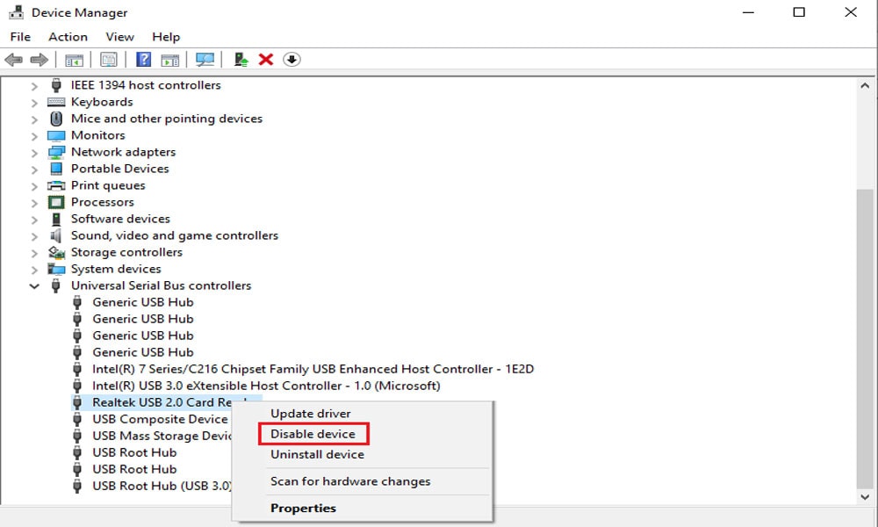Image resolution: width=878 pixels, height=527 pixels.
Task: Expand the Software devices node
Action: coord(34,220)
